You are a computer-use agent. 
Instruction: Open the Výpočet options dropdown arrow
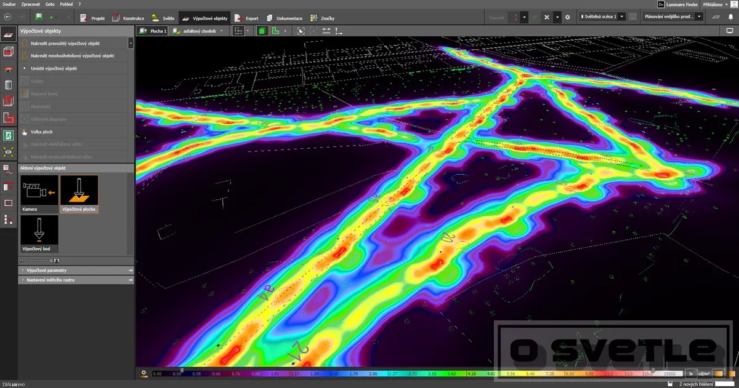coord(524,17)
